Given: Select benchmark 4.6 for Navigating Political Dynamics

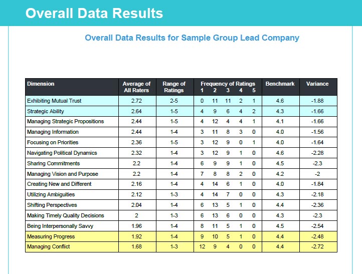Looking at the screenshot, I should (280, 153).
